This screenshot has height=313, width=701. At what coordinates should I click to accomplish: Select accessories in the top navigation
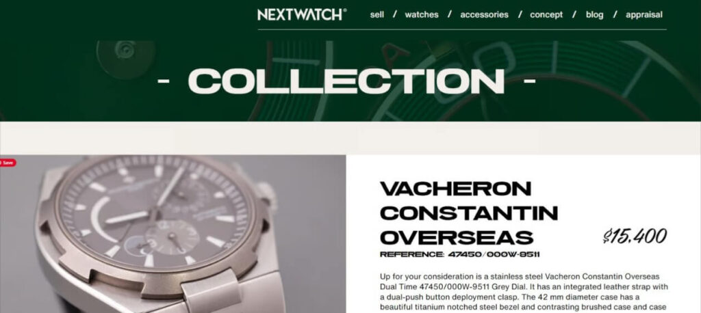(484, 14)
